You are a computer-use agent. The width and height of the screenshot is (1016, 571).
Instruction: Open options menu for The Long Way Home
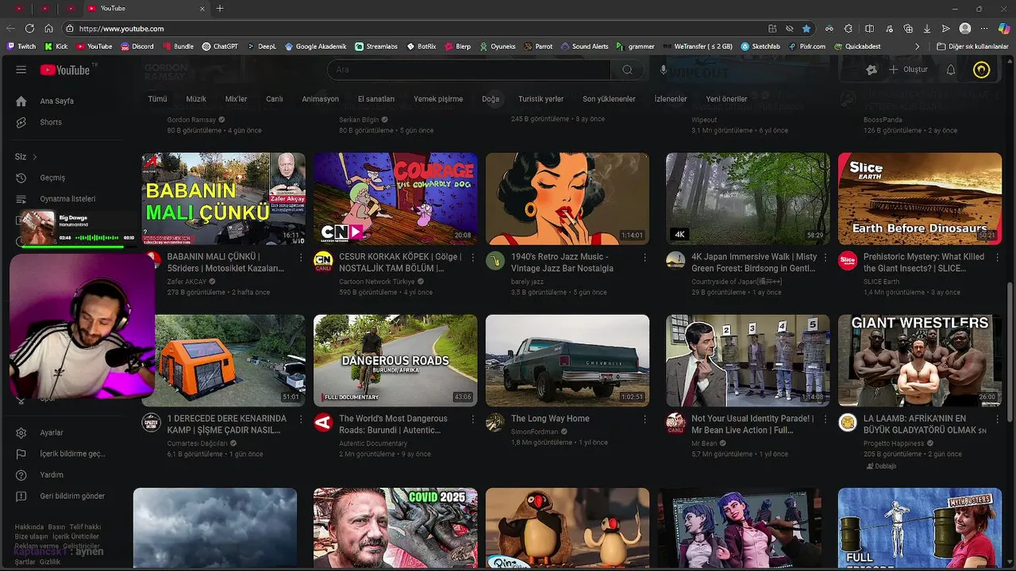pyautogui.click(x=645, y=420)
